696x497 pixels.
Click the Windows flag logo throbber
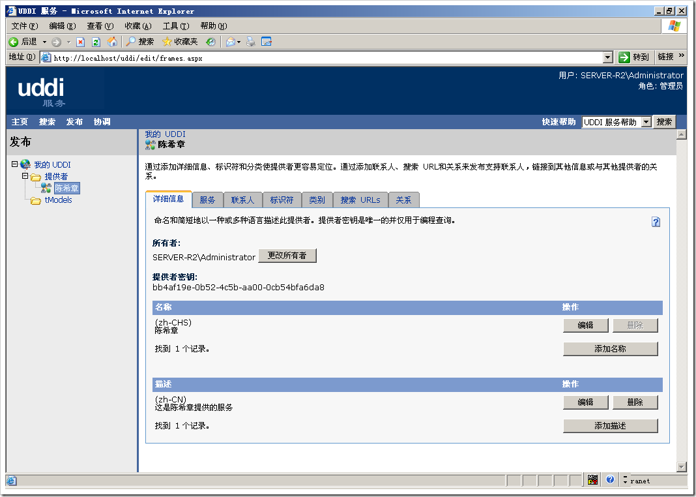[x=674, y=25]
